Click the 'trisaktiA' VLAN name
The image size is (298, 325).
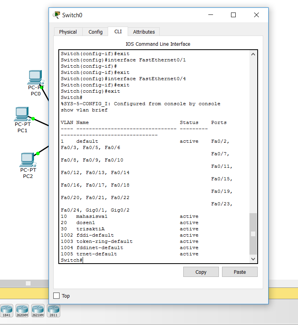coord(90,229)
